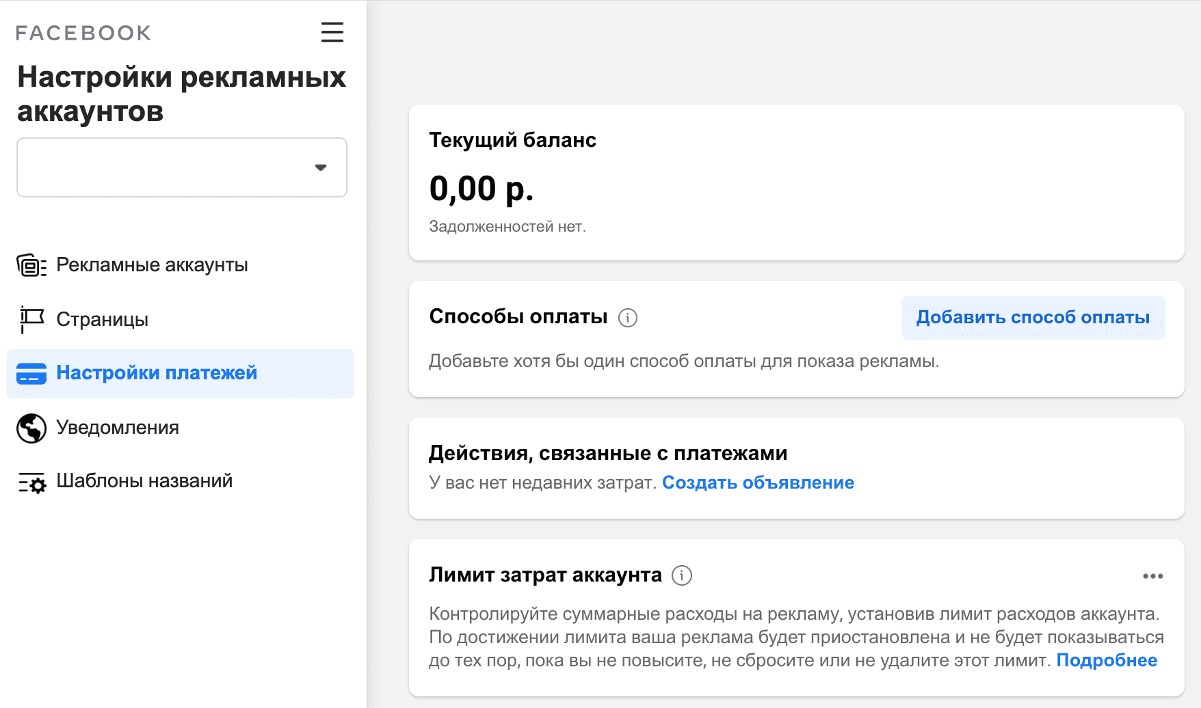Click the Pages flag icon
The height and width of the screenshot is (708, 1201).
tap(31, 319)
